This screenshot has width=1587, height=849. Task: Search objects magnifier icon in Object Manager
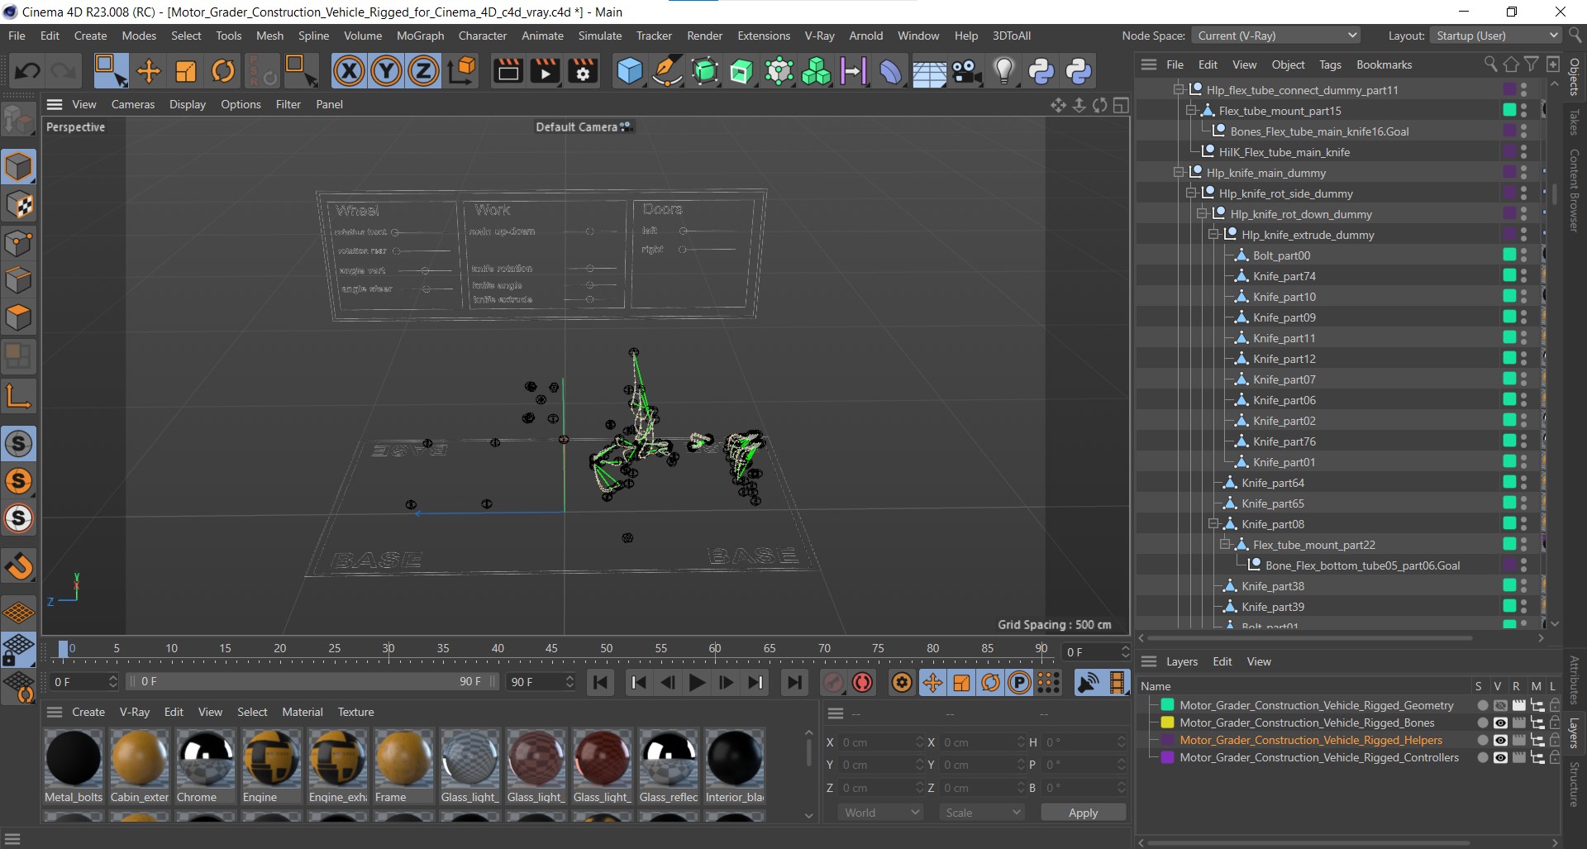(1490, 64)
